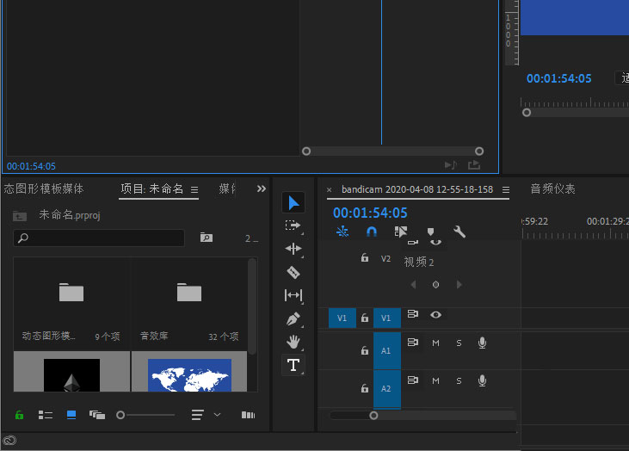Select the Razor tool
This screenshot has width=629, height=451.
click(x=293, y=272)
